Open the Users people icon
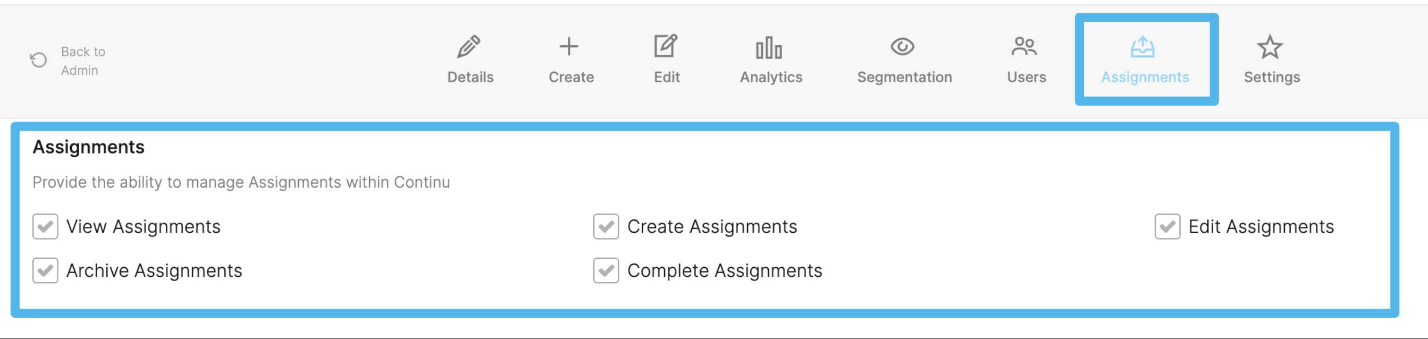The height and width of the screenshot is (339, 1428). (1024, 47)
